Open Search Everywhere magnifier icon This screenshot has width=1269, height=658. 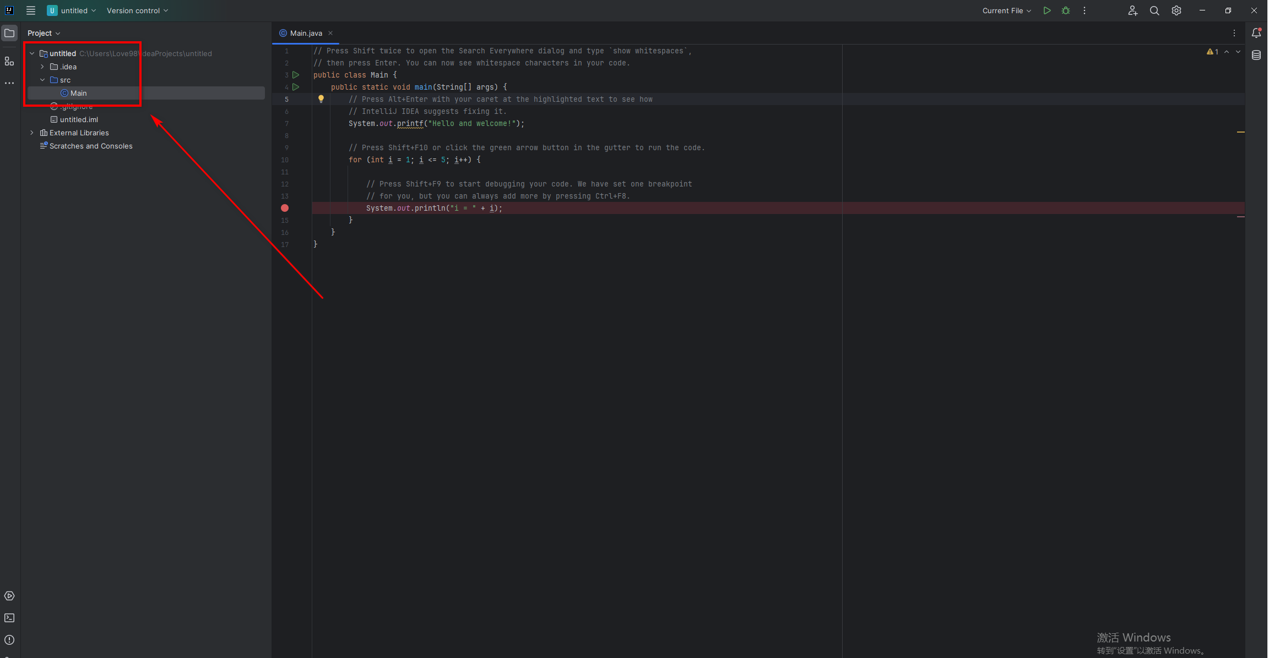pyautogui.click(x=1154, y=10)
